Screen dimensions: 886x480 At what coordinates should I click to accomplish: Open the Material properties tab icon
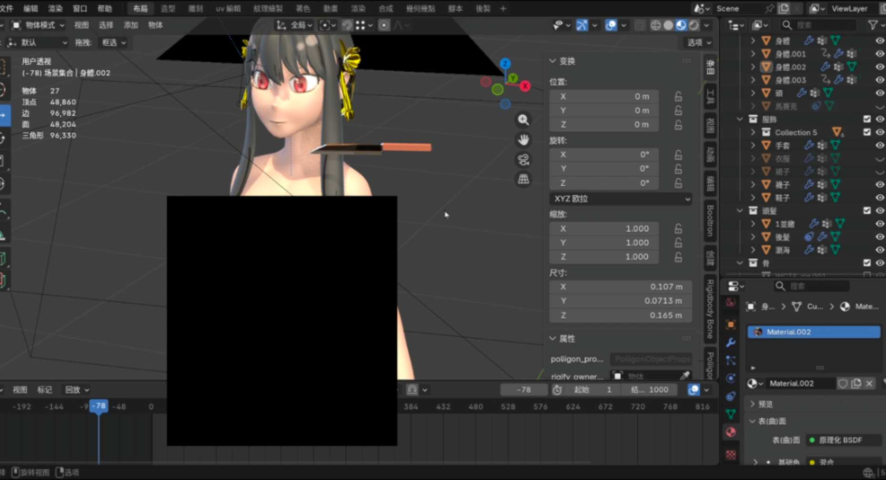731,432
